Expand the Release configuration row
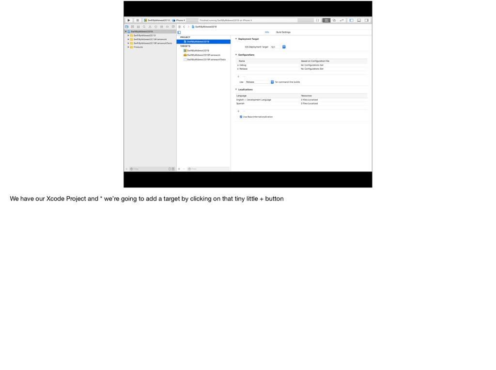The image size is (496, 370). pos(238,69)
